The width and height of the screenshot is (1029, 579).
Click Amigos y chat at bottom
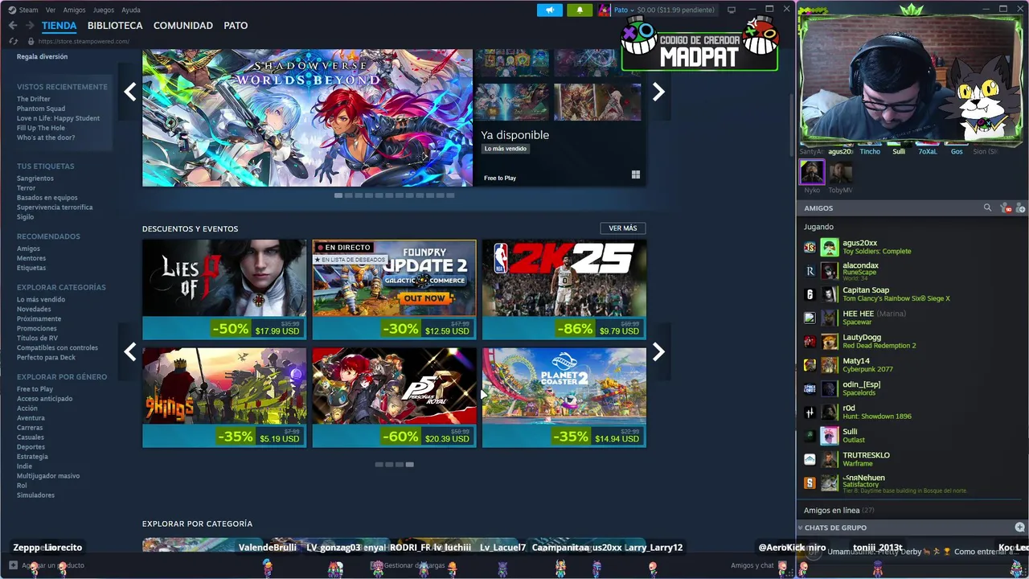(752, 565)
